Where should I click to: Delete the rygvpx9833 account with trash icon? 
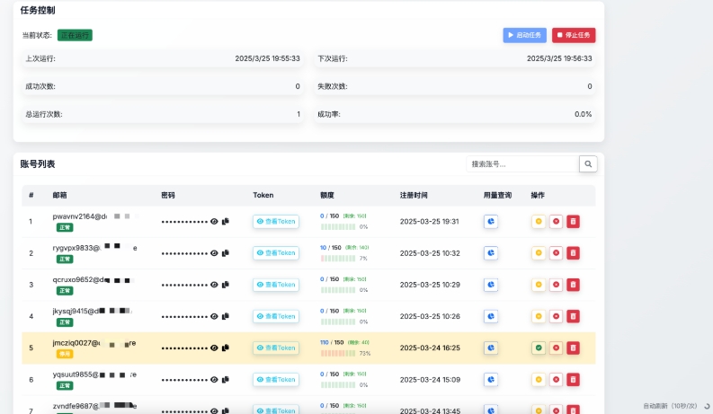573,253
